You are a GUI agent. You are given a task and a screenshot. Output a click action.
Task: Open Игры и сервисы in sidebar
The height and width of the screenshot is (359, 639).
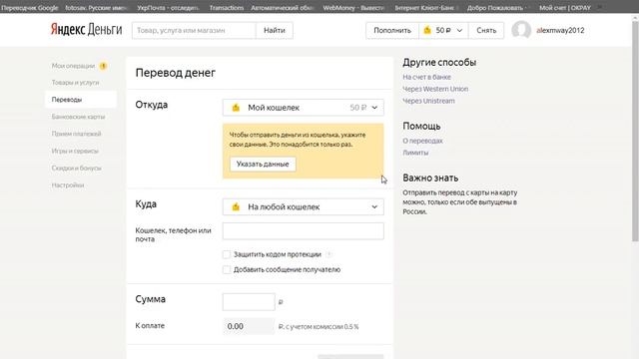(x=75, y=151)
